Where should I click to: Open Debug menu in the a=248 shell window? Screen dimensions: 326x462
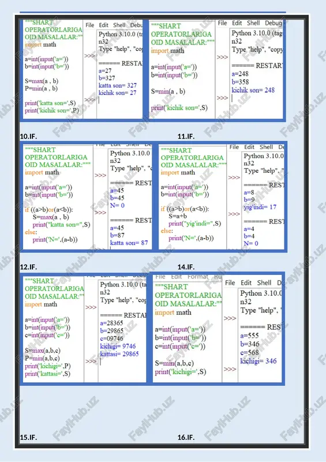[273, 23]
